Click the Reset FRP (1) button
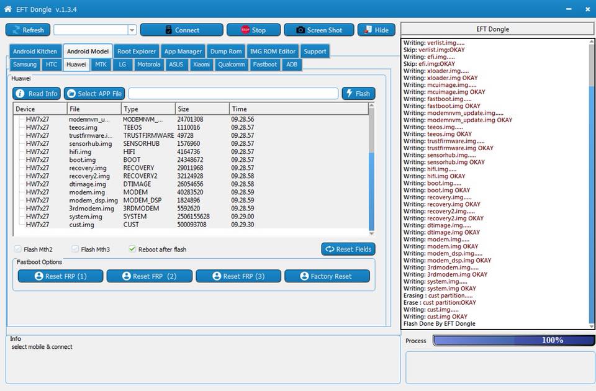 tap(60, 276)
